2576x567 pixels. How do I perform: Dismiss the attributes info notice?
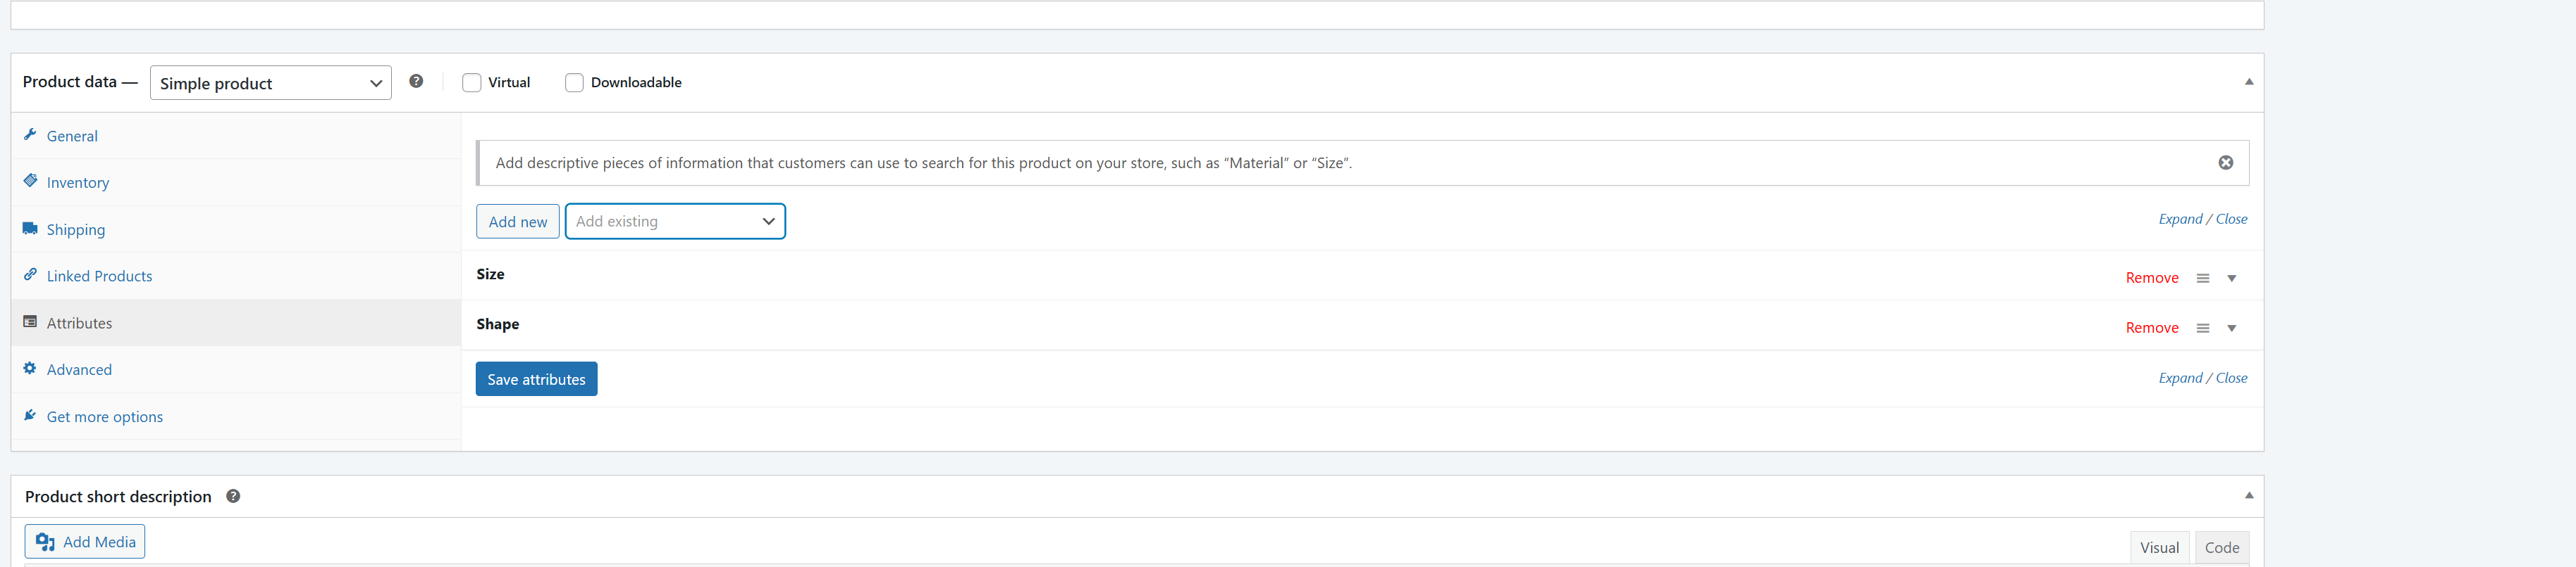(x=2225, y=163)
